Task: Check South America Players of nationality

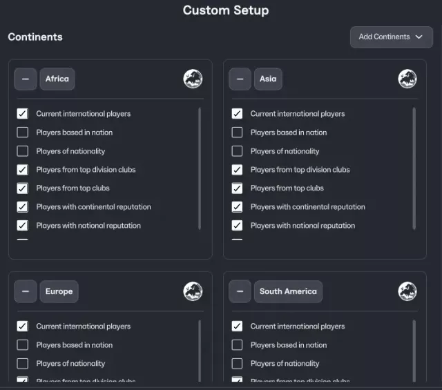Action: pos(237,364)
